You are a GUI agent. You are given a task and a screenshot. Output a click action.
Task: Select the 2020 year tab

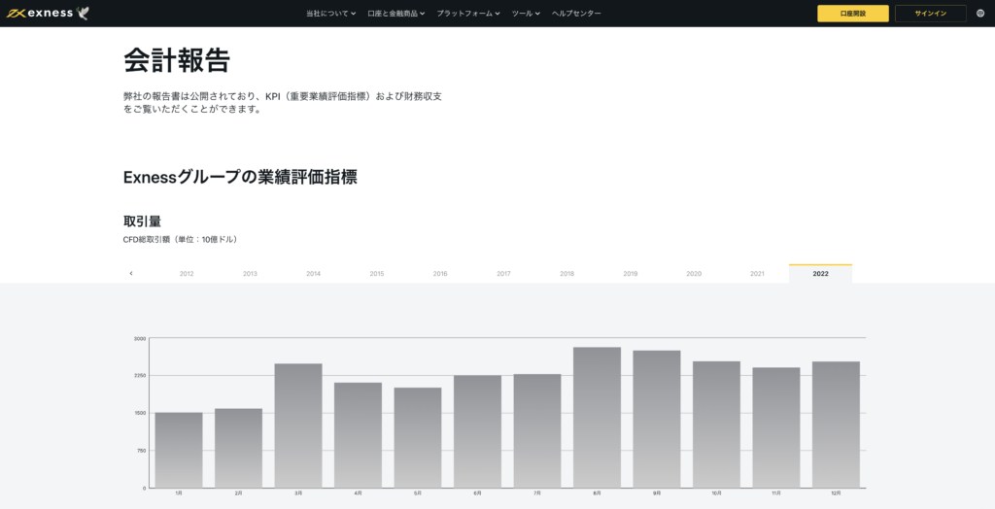pos(694,274)
